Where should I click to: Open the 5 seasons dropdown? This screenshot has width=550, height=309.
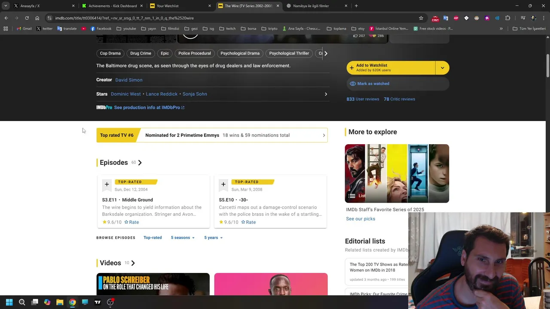[x=183, y=238]
